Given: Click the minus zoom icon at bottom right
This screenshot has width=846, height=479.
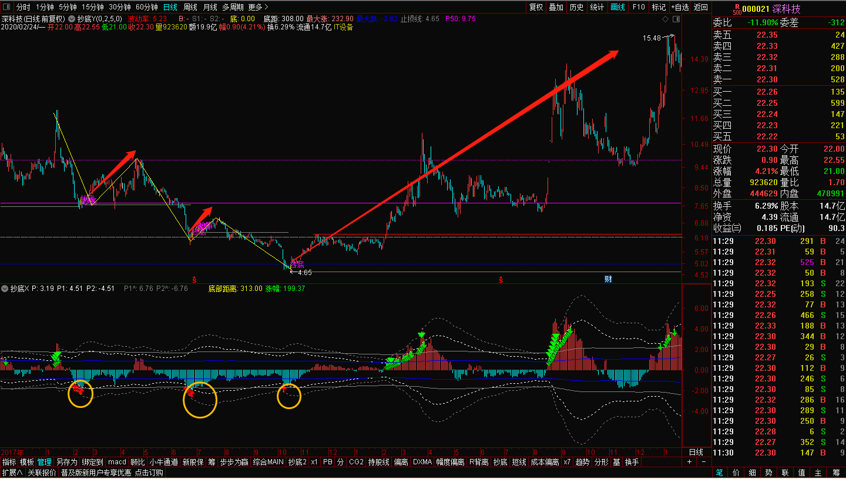Looking at the screenshot, I should click(703, 463).
